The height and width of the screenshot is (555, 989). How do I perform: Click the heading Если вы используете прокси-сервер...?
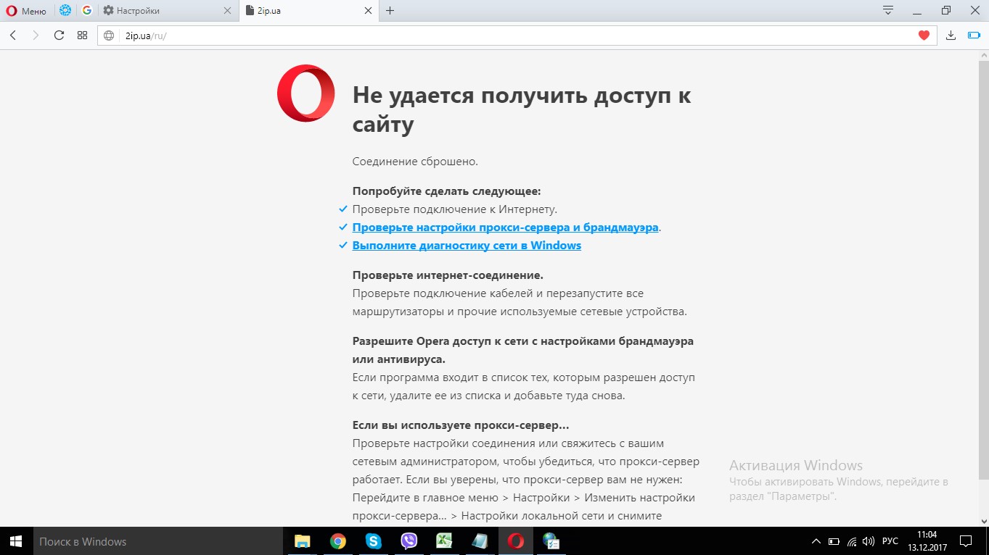click(x=461, y=425)
